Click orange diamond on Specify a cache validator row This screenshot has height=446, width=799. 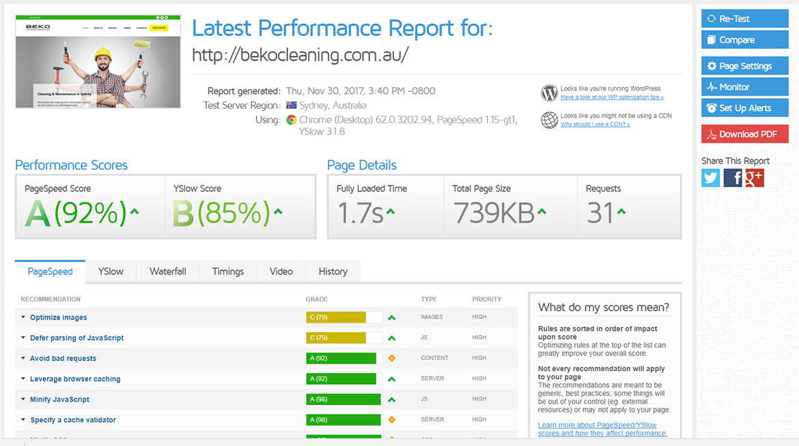(x=391, y=420)
